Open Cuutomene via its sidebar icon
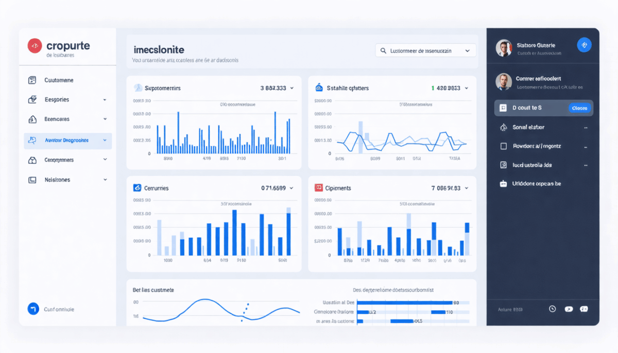This screenshot has height=353, width=618. click(x=32, y=80)
